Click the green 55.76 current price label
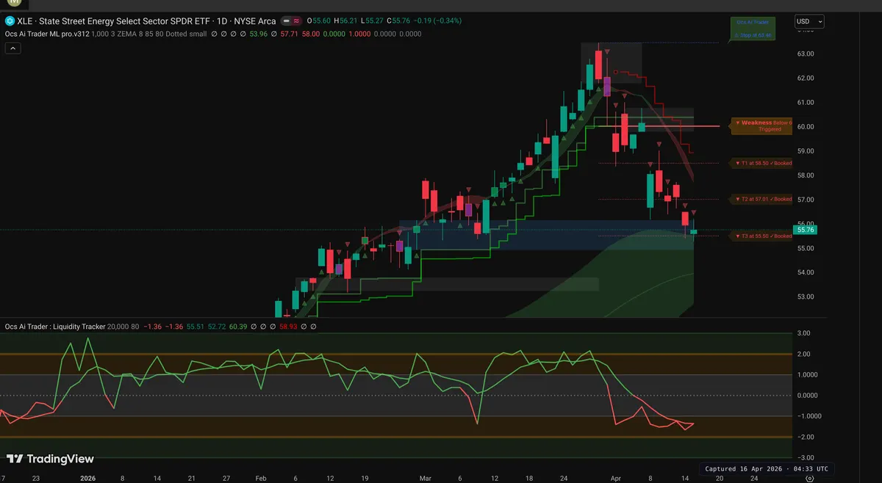 [806, 230]
